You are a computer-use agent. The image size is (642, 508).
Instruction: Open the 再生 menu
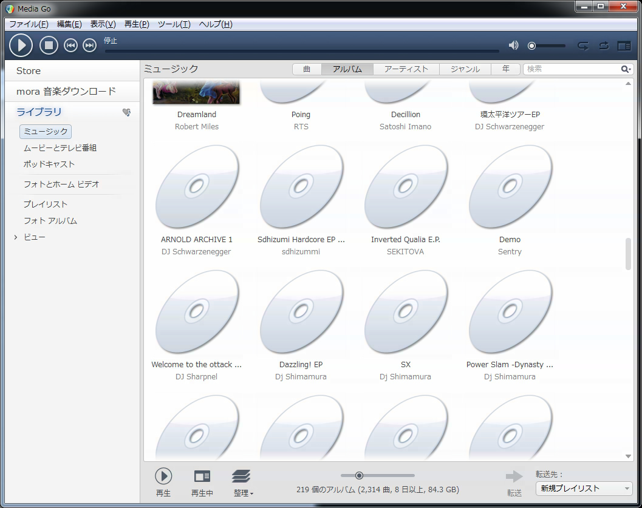point(136,24)
